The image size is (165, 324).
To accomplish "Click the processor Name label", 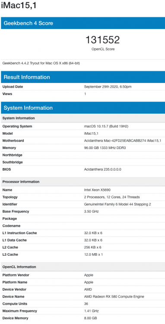I will coord(7,190).
